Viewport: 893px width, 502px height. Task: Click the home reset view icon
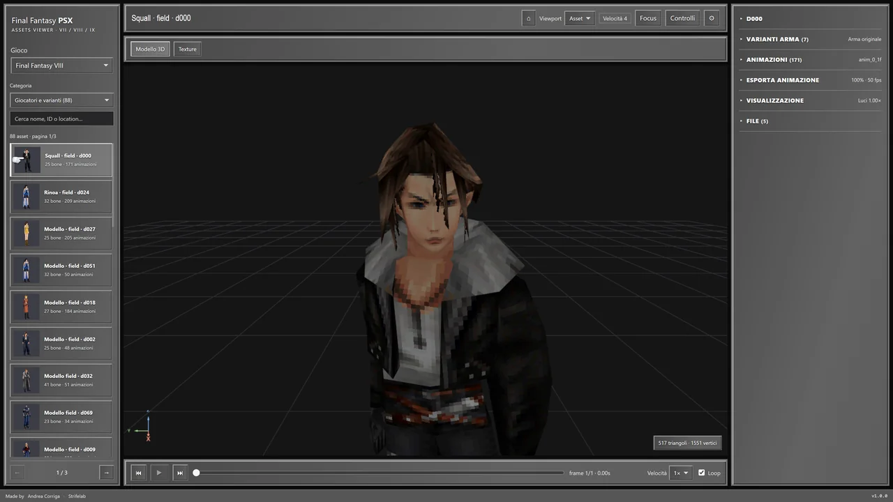tap(528, 18)
